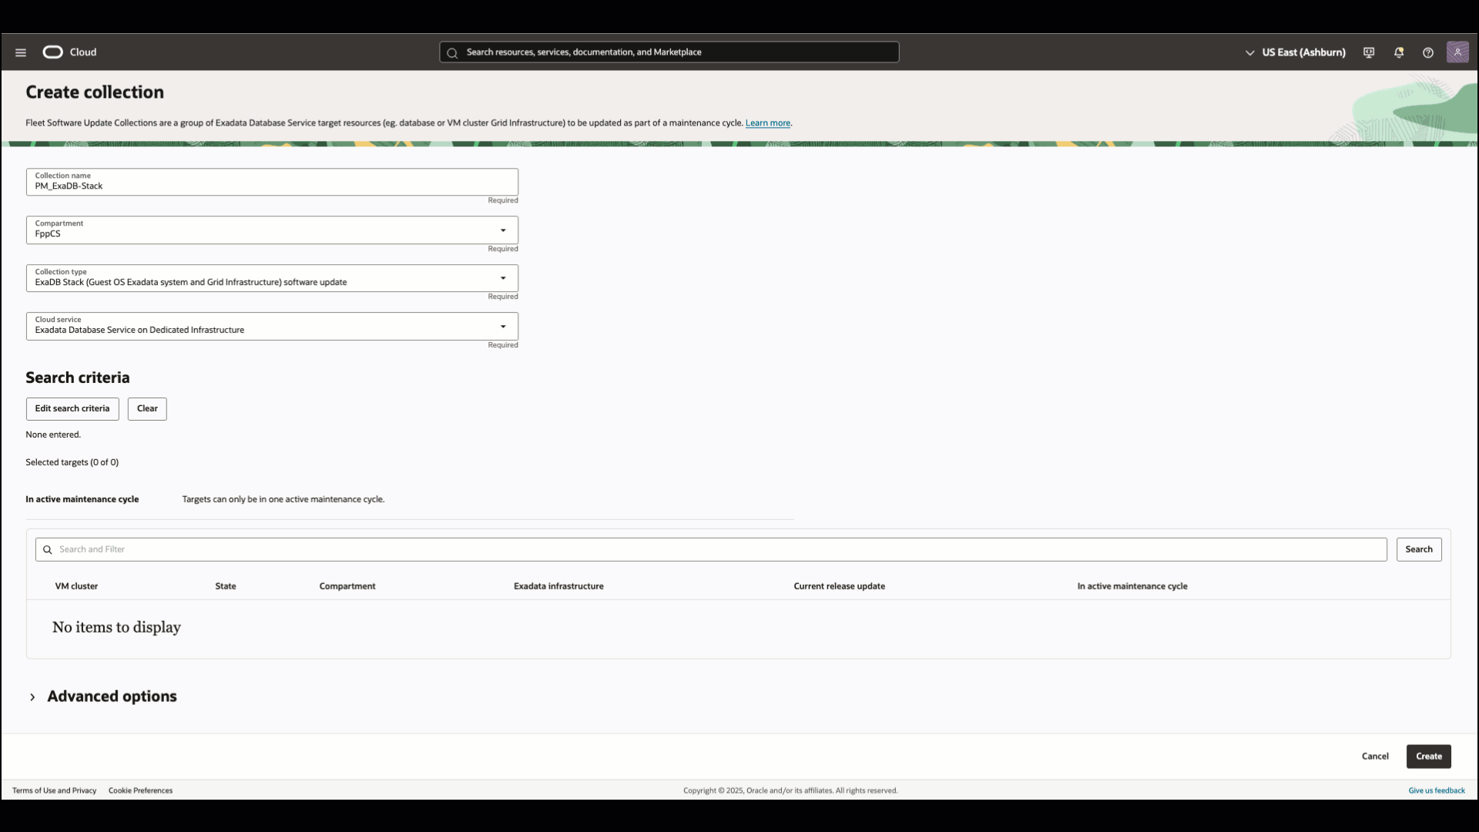The width and height of the screenshot is (1479, 832).
Task: Open the Cloud Shell developer tools icon
Action: 1369,52
